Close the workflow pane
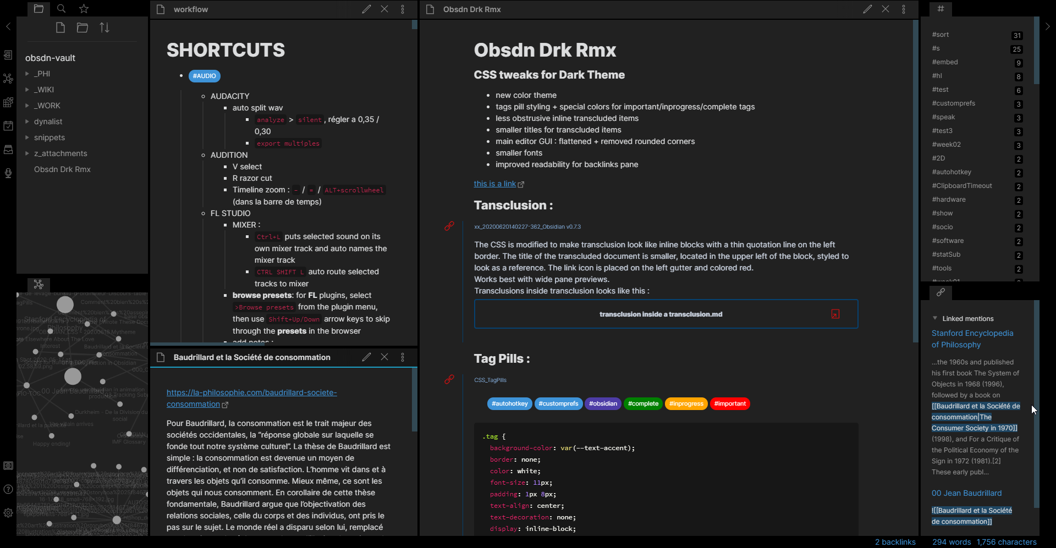The image size is (1056, 548). point(384,9)
